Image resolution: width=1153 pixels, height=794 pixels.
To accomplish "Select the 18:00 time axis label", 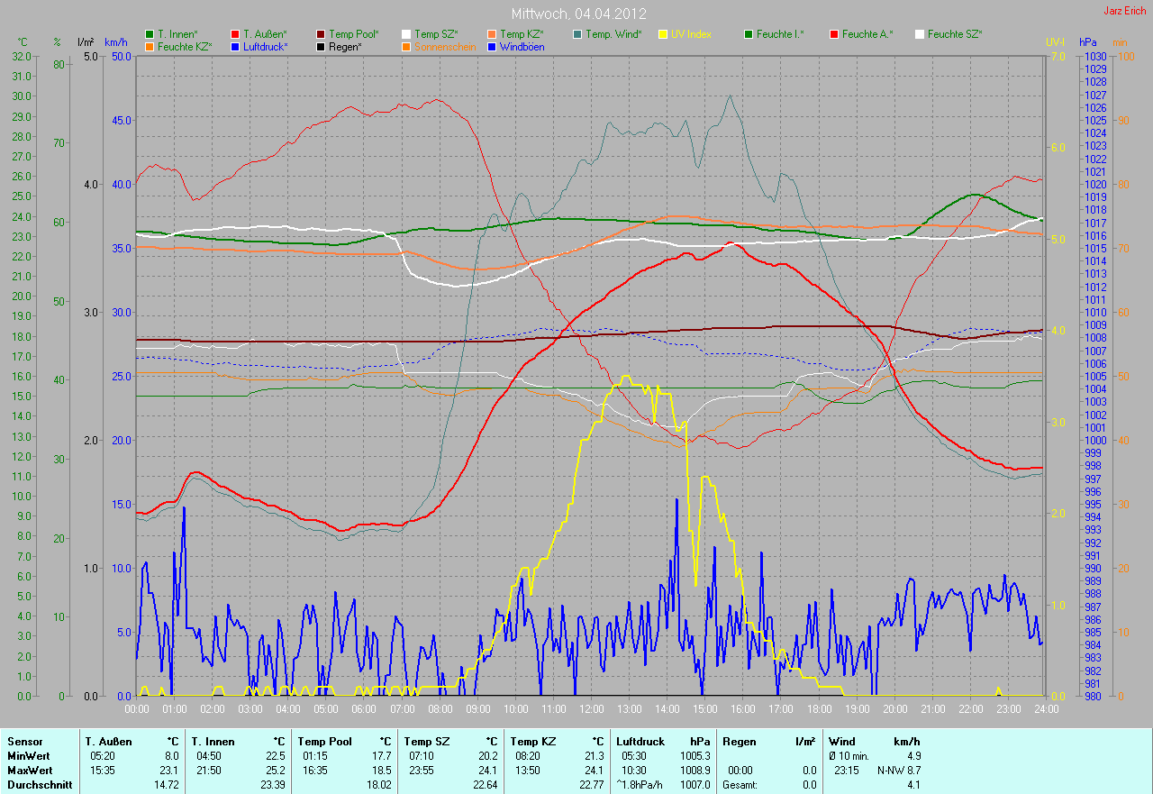I will (818, 708).
